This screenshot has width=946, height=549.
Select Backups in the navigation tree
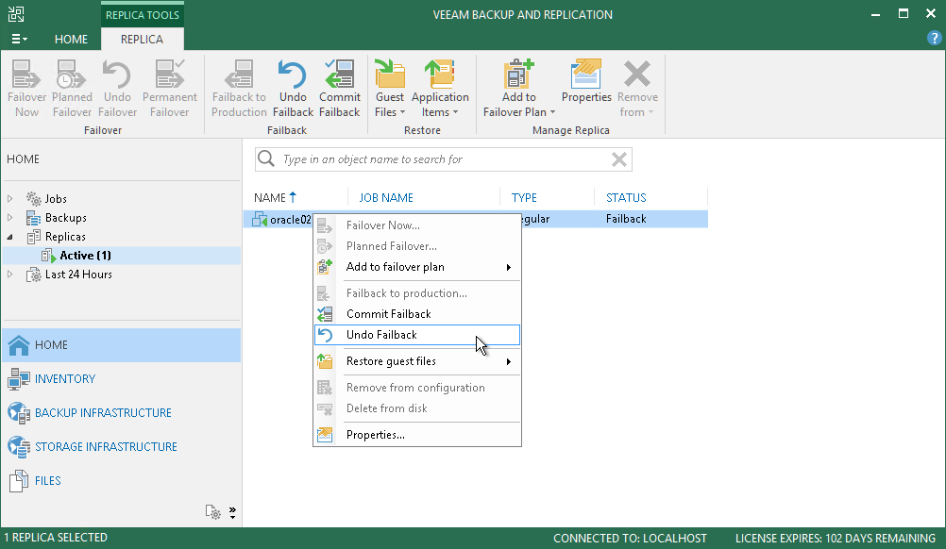tap(66, 218)
